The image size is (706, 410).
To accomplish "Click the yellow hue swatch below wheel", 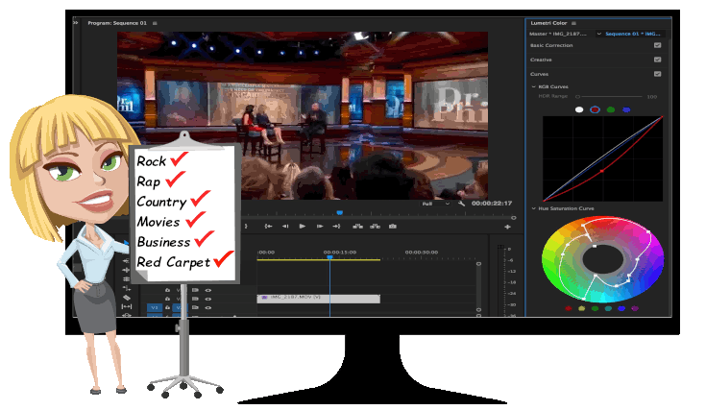I will pos(581,309).
